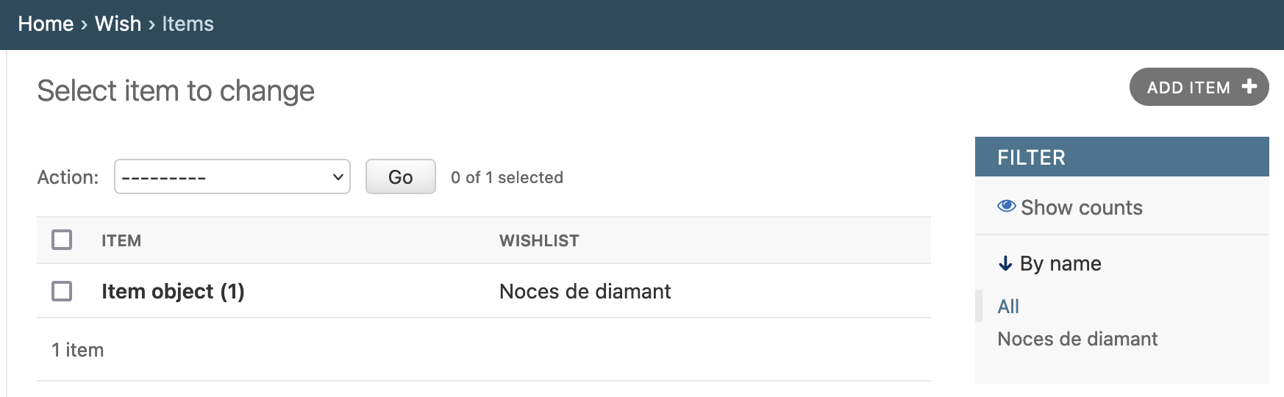Click Noces de diamant cell in row

[585, 291]
